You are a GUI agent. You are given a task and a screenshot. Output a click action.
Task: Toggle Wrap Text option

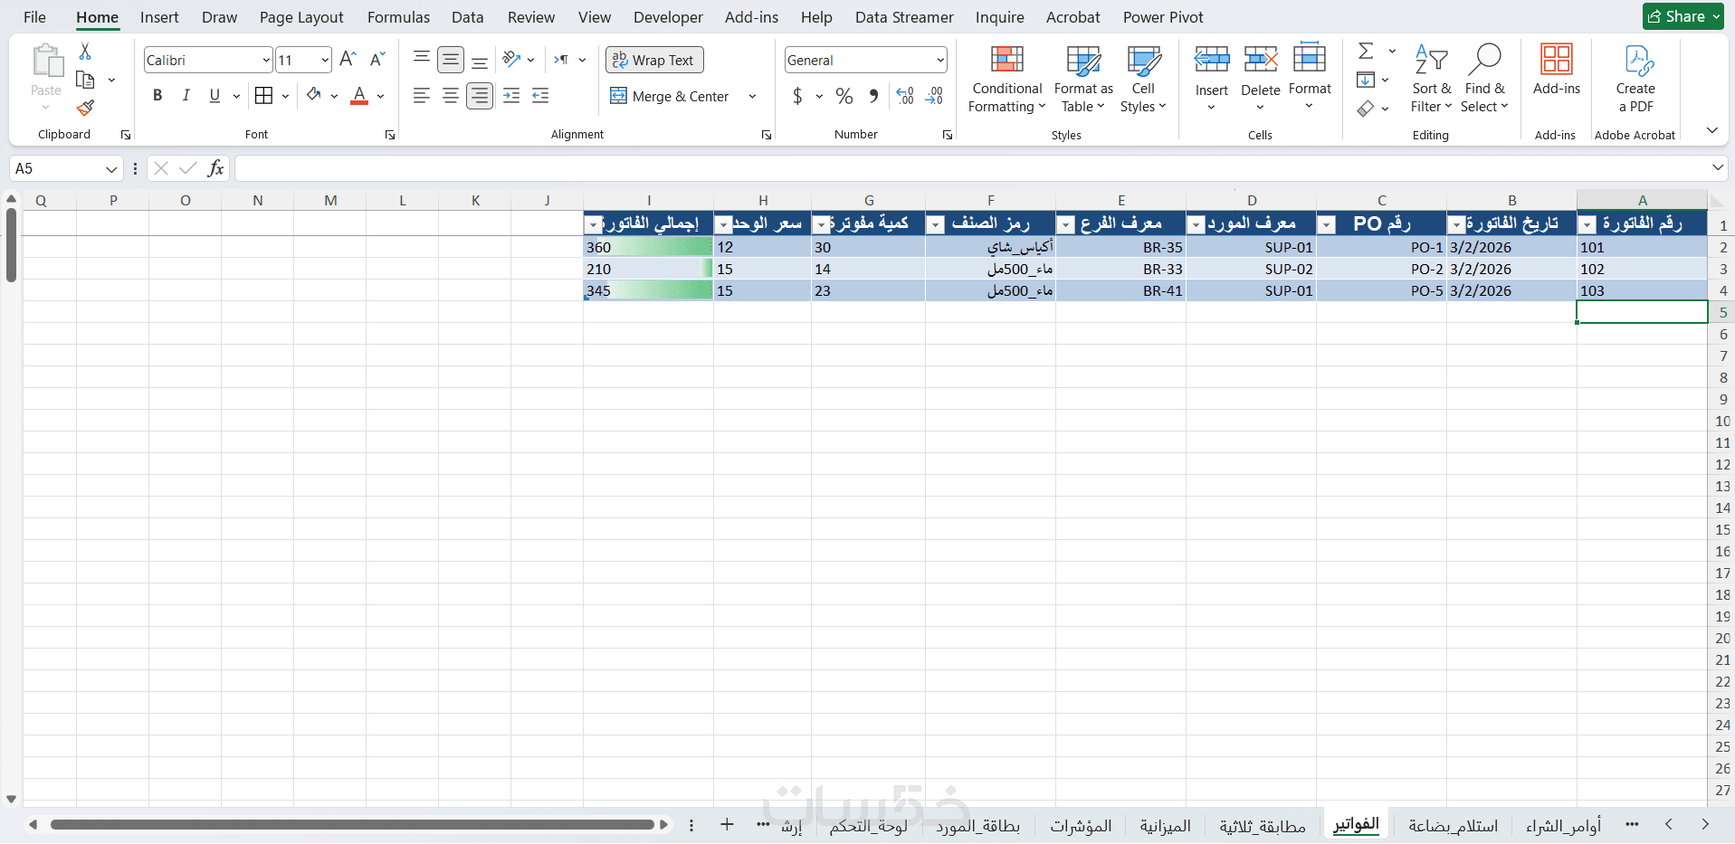(x=654, y=60)
